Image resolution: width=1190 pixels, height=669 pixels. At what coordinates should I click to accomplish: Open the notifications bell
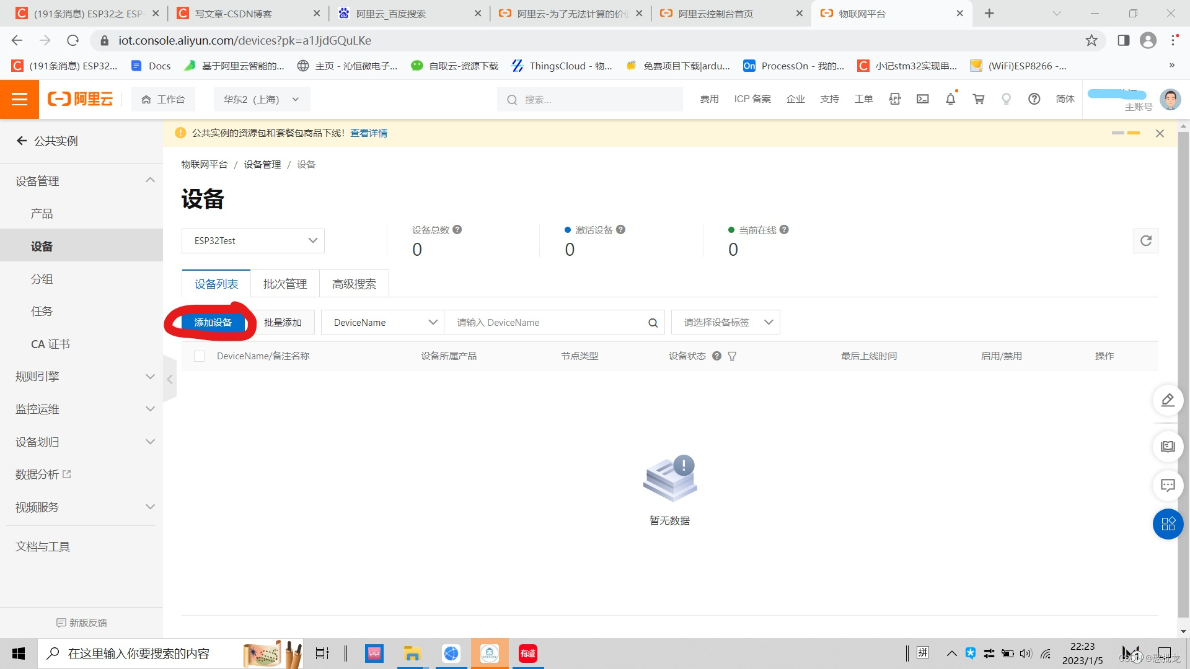[x=950, y=99]
